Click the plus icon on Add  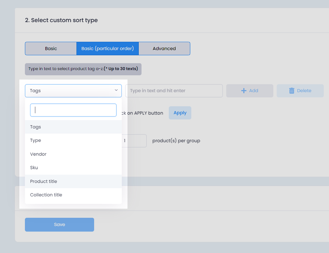(x=243, y=91)
